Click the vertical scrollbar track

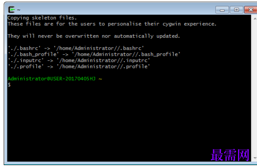[x=255, y=88]
